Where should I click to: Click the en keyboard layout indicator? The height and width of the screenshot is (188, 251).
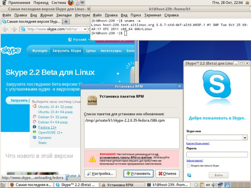tap(208, 185)
